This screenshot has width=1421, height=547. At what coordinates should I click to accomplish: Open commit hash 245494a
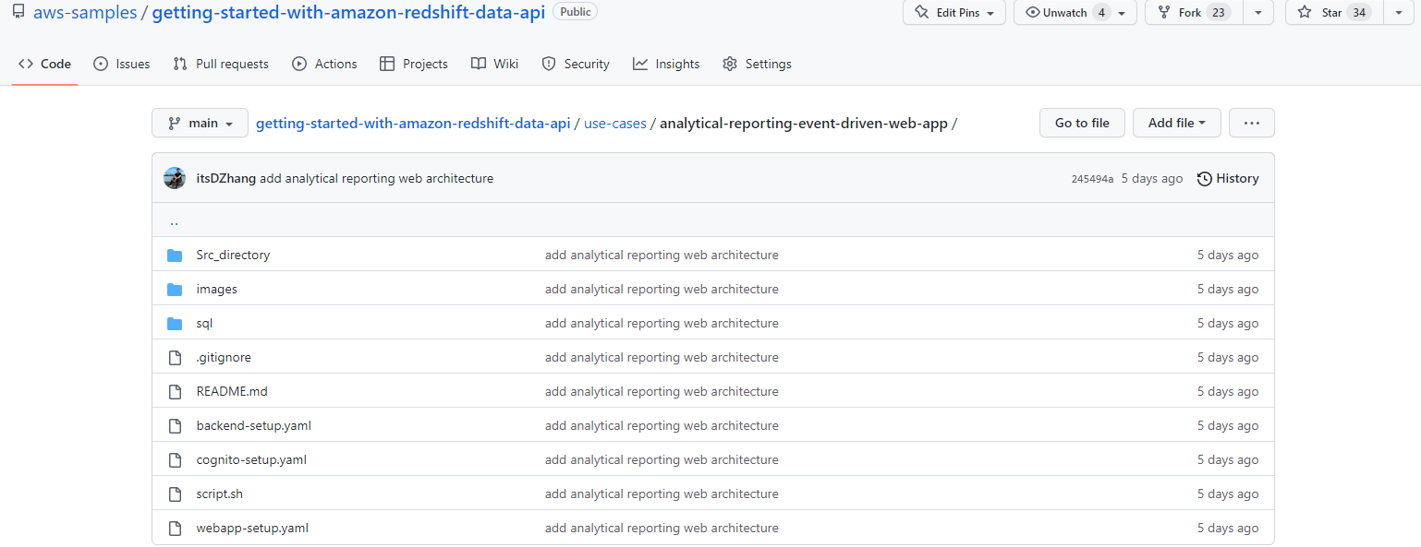pos(1092,179)
